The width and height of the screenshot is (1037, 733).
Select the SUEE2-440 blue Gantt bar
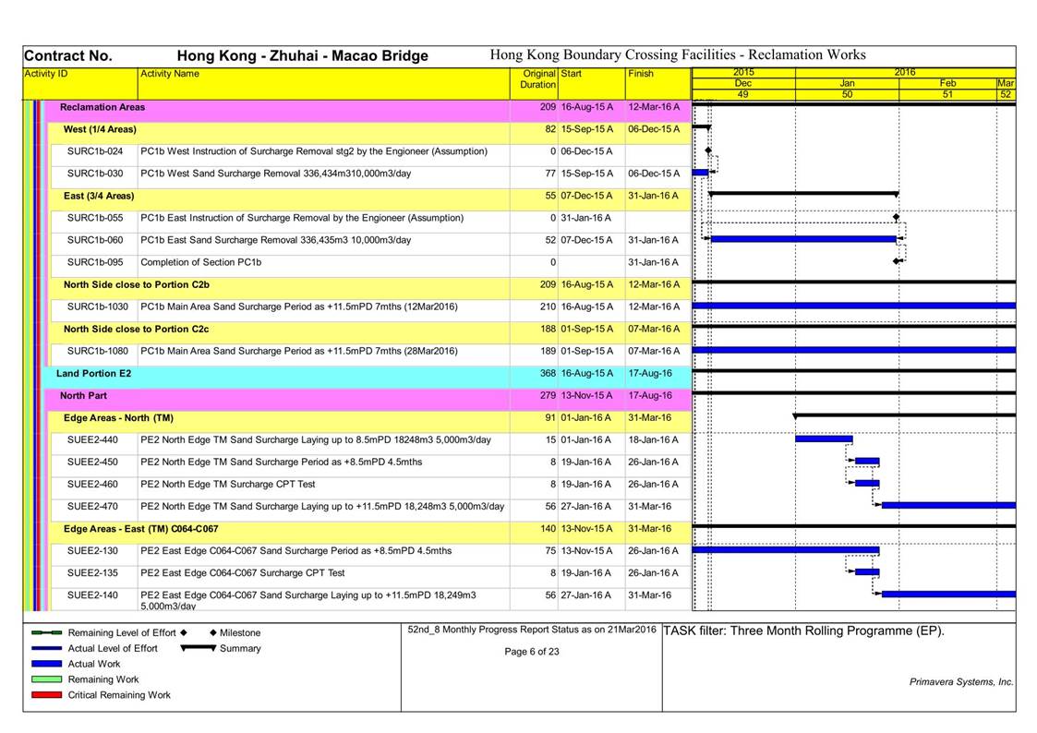pos(824,439)
